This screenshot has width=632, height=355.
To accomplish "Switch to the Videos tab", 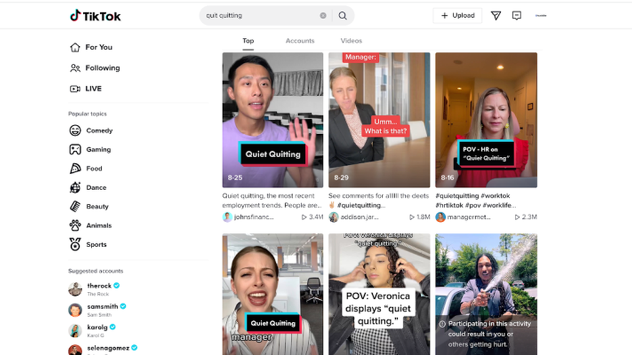I will [x=351, y=41].
